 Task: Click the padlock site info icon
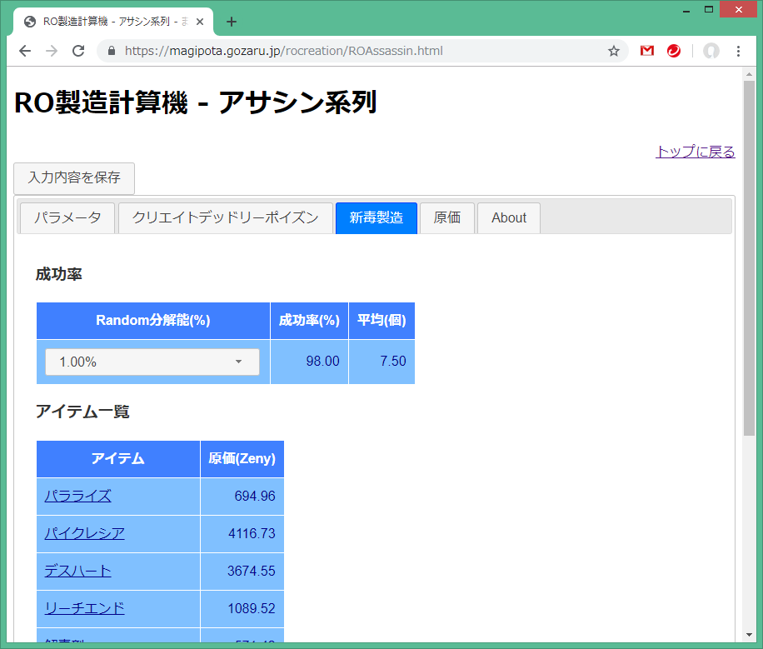tap(112, 51)
